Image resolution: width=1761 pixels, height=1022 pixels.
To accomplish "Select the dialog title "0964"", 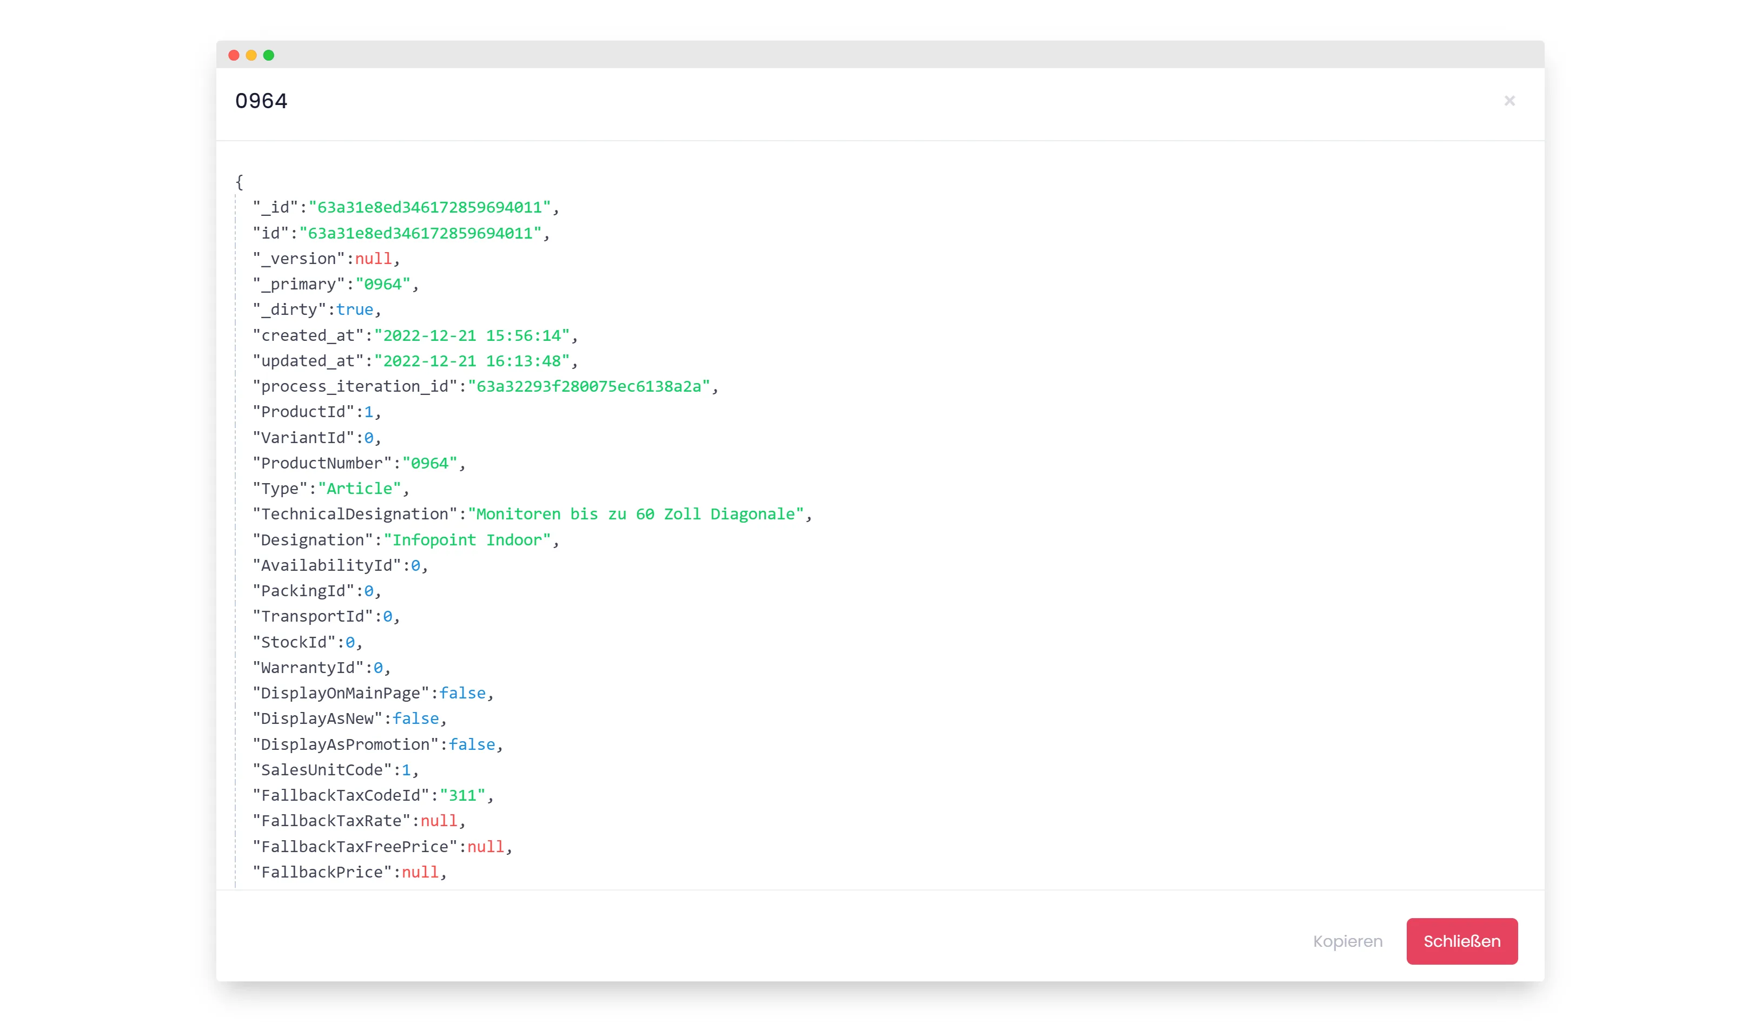I will (261, 101).
